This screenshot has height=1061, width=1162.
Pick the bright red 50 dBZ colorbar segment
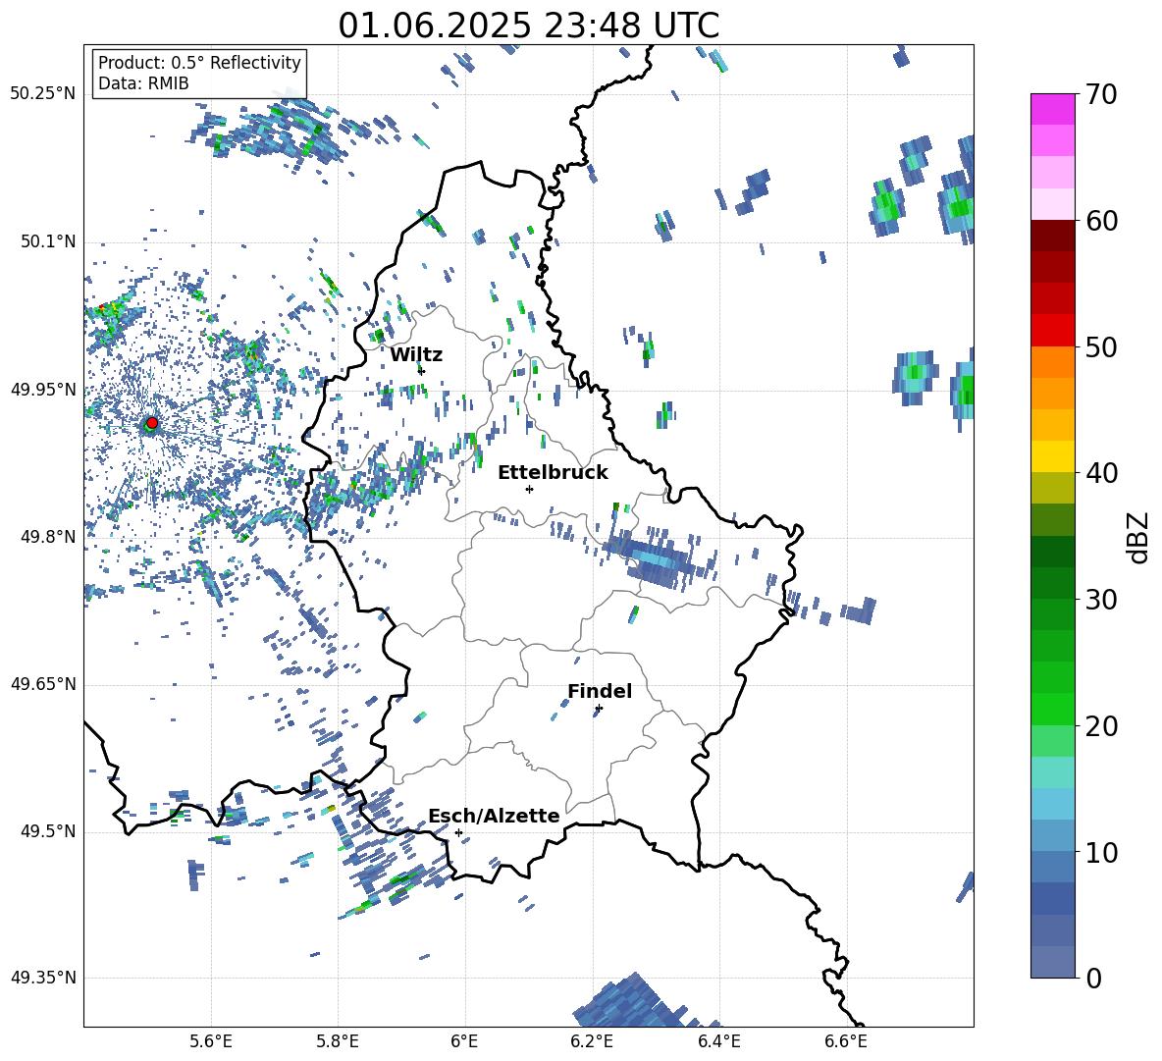(1052, 331)
